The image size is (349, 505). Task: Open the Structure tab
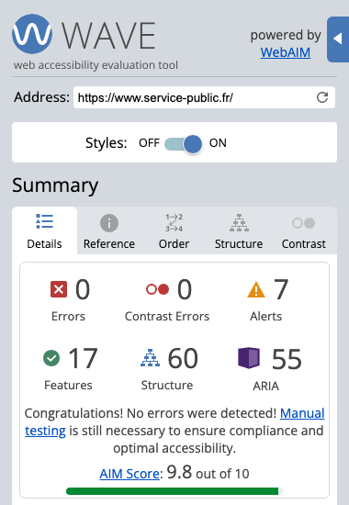click(239, 230)
